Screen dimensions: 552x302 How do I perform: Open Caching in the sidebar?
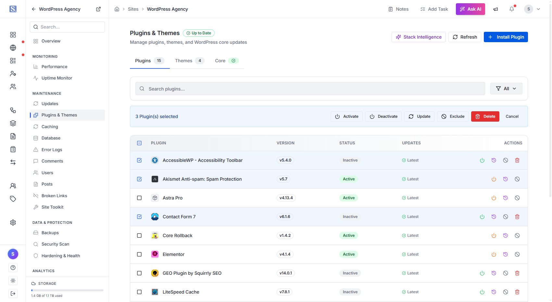pyautogui.click(x=67, y=127)
